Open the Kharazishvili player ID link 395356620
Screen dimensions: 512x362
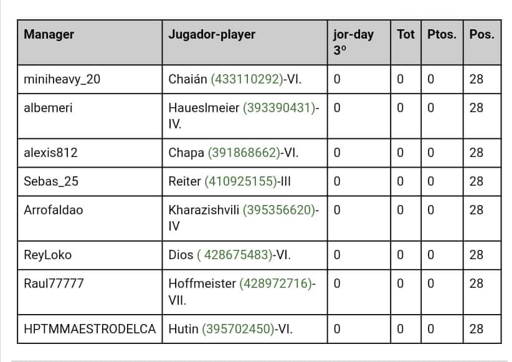click(279, 210)
